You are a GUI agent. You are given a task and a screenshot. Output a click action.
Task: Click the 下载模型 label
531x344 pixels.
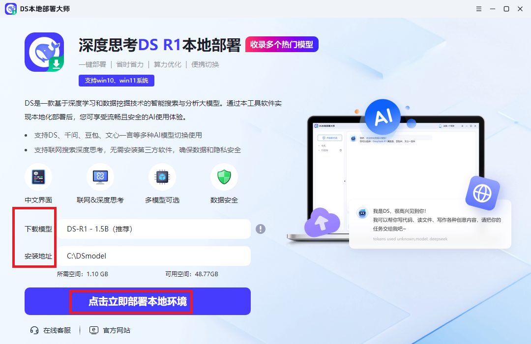[x=38, y=229]
